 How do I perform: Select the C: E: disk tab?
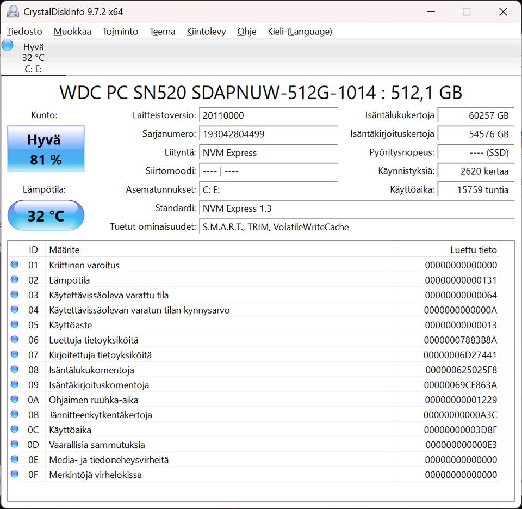pyautogui.click(x=33, y=58)
